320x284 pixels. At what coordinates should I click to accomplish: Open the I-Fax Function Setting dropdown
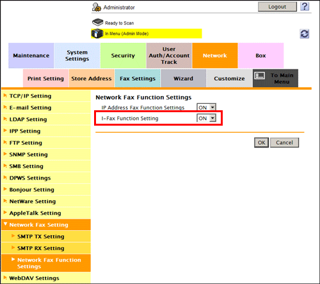point(206,118)
